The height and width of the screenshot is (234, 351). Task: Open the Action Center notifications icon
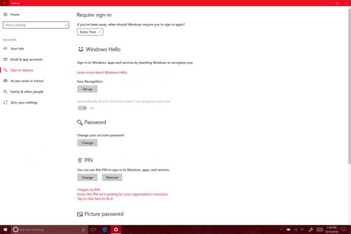[x=344, y=230]
